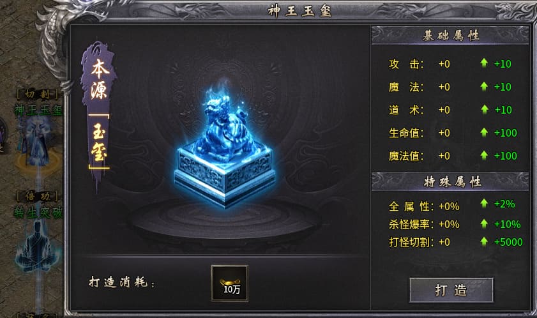The width and height of the screenshot is (537, 318).
Task: Select the 10万 gold ingot cost icon
Action: (x=229, y=284)
